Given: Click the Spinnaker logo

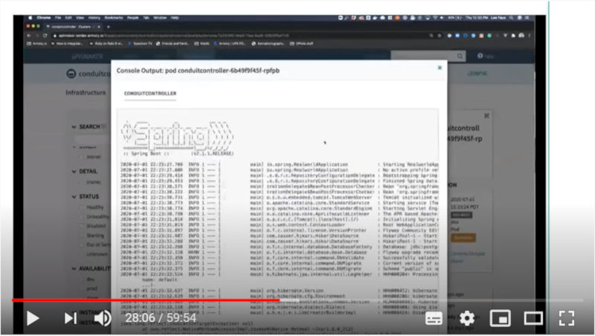Looking at the screenshot, I should 87,56.
